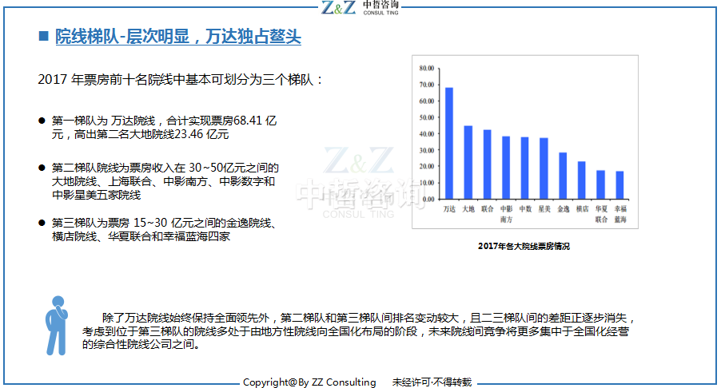Click the 横店 bar in the chart
The height and width of the screenshot is (388, 721).
581,180
